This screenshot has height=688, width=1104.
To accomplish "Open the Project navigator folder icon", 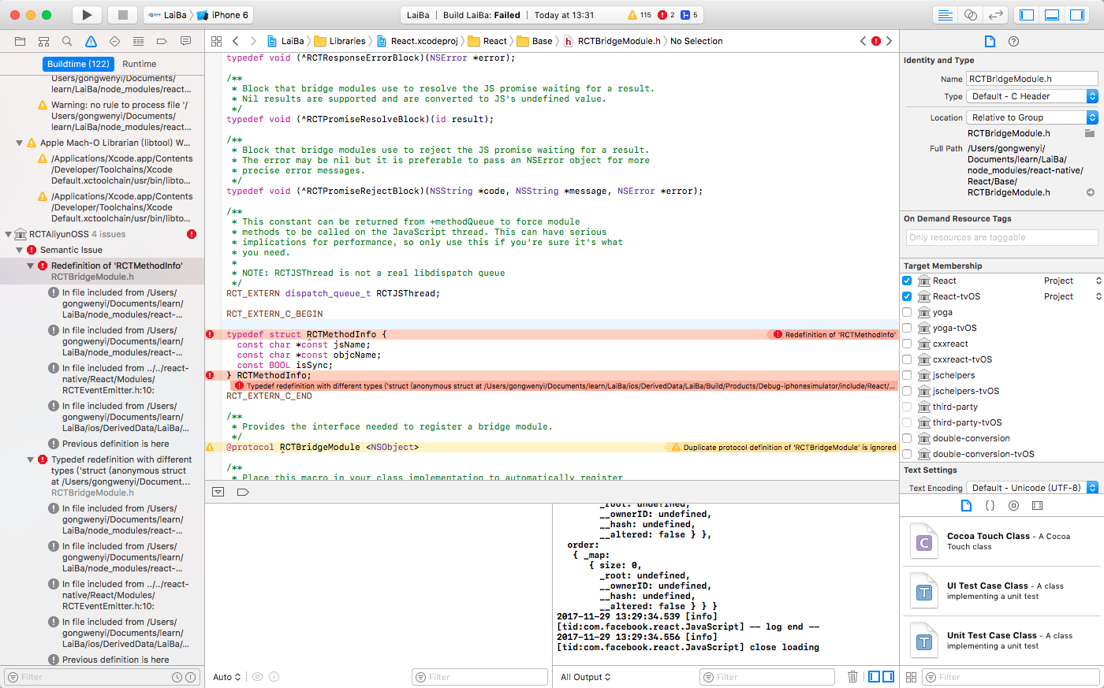I will pyautogui.click(x=21, y=41).
